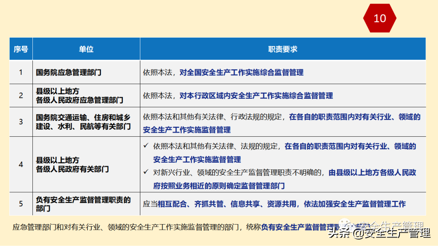Click the 单位 column header

[86, 49]
